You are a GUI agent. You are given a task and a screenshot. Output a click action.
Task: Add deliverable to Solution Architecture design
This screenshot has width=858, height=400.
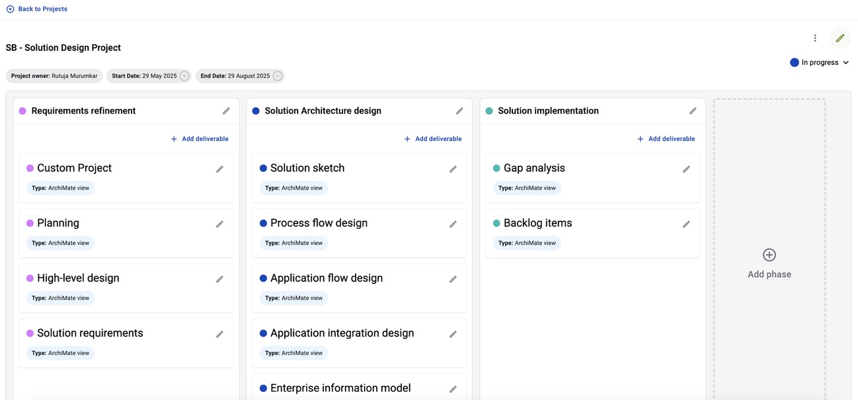coord(433,139)
